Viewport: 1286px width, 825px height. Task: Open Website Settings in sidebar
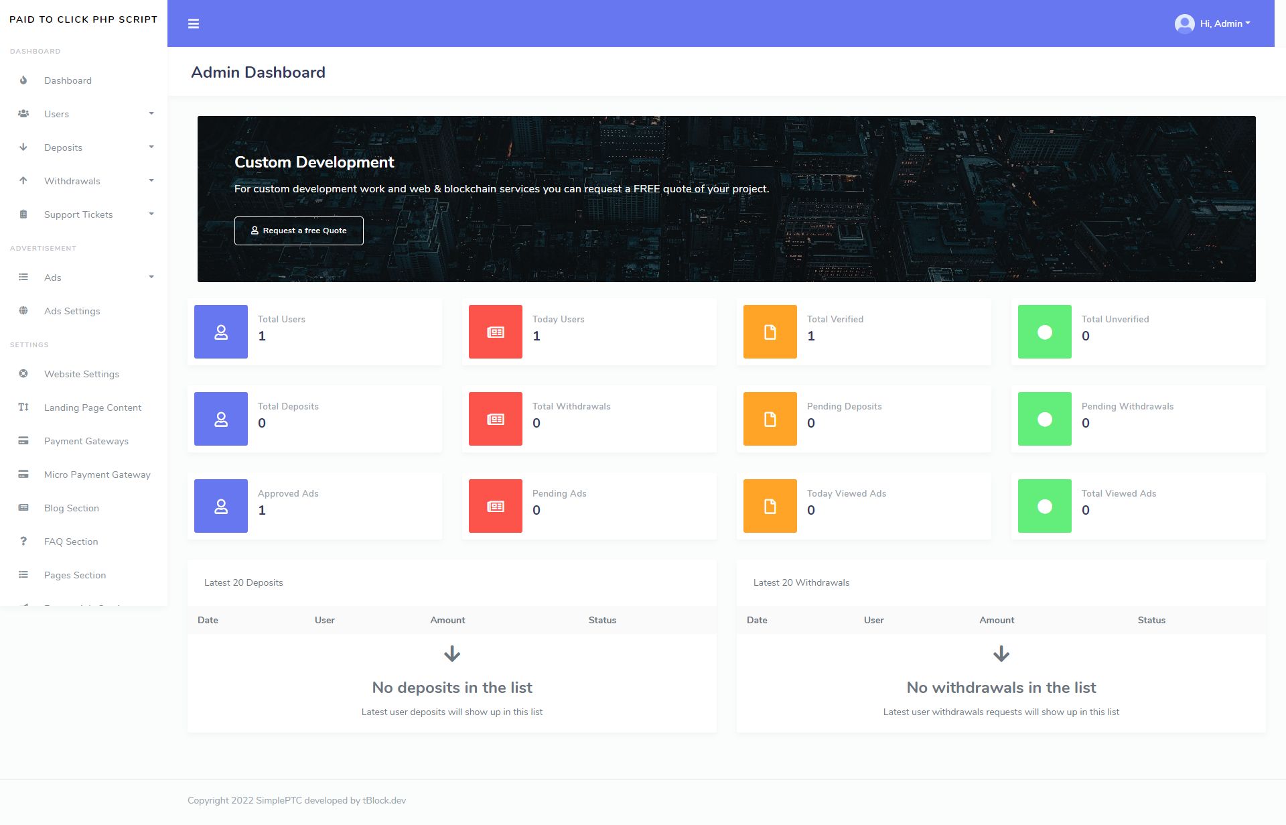click(x=82, y=374)
